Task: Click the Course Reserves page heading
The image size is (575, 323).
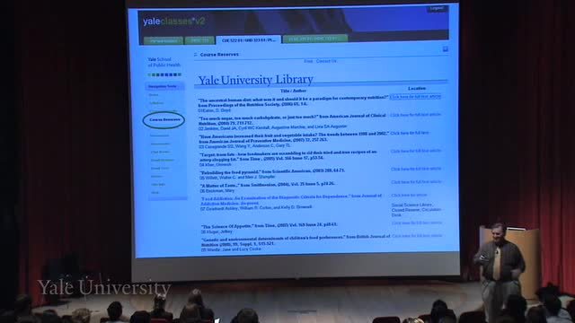Action: [x=219, y=55]
